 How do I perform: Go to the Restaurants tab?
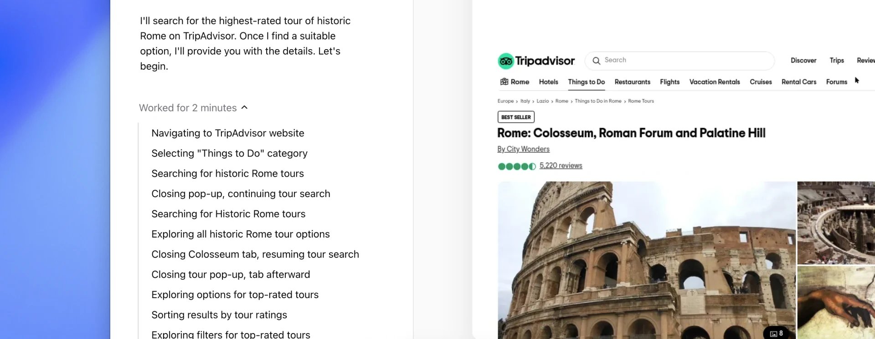[632, 82]
